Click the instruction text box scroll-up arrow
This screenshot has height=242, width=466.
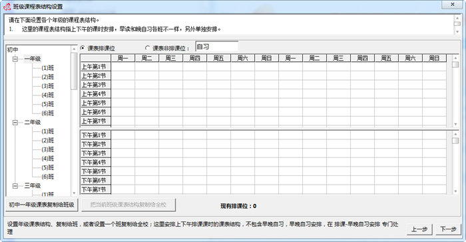click(x=457, y=18)
